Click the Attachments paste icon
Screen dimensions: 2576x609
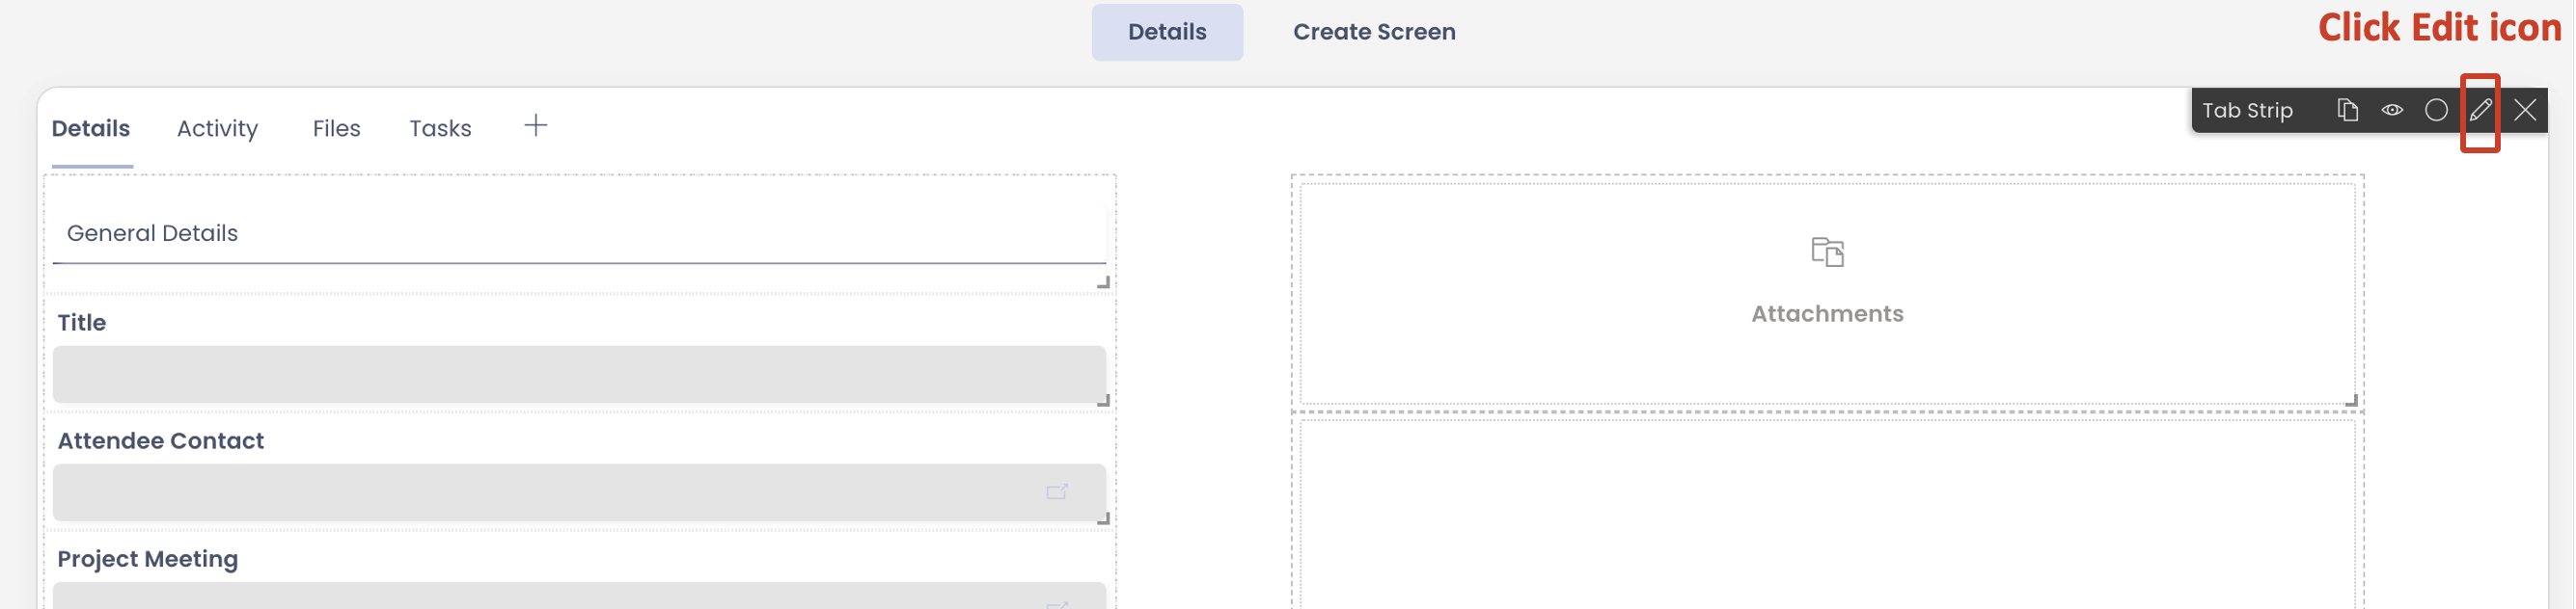[x=1827, y=252]
